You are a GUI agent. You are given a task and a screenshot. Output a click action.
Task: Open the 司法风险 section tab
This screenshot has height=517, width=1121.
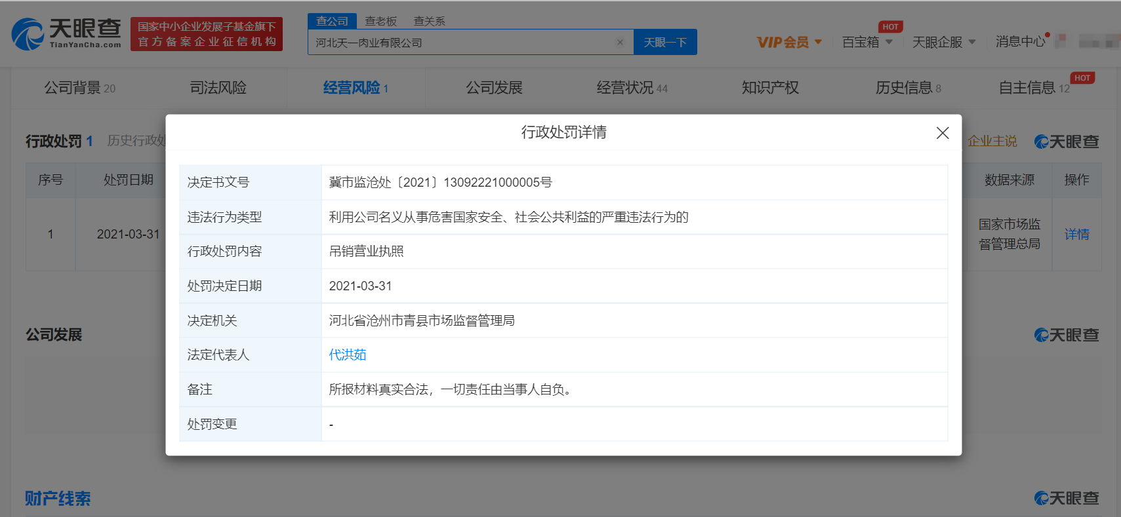point(218,88)
